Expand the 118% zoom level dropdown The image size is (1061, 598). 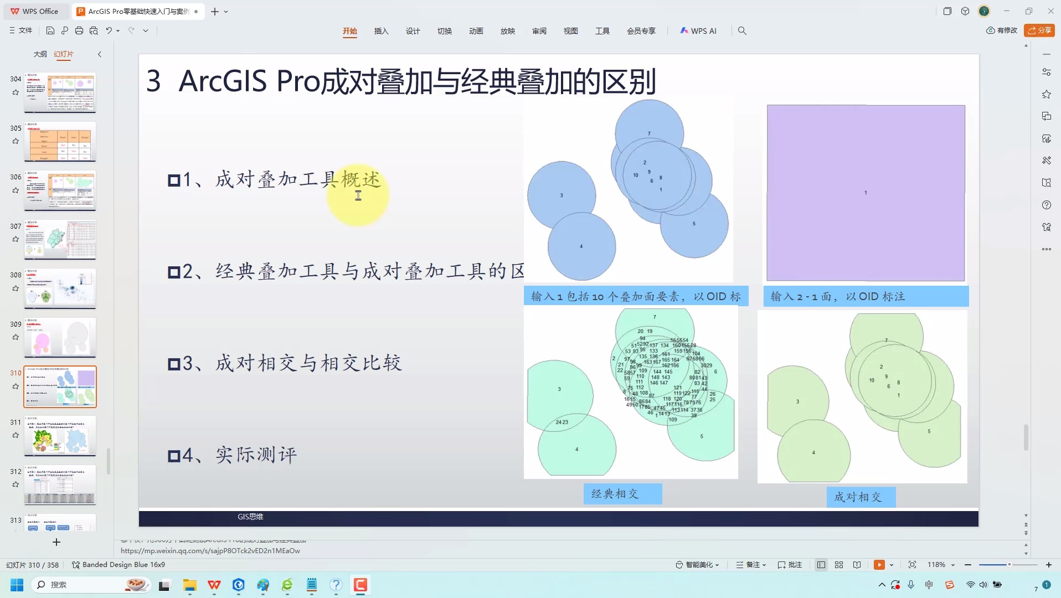click(x=953, y=565)
